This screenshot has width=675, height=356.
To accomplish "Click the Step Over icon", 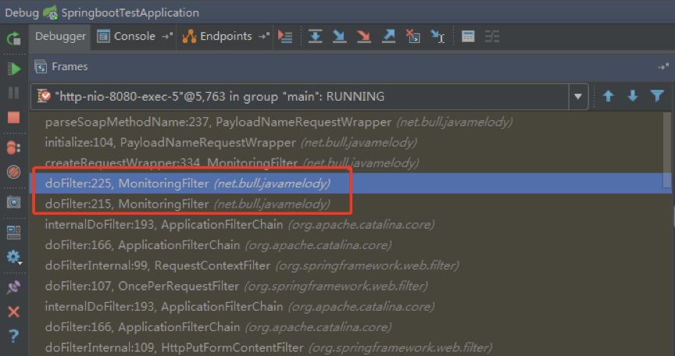I will click(x=316, y=37).
